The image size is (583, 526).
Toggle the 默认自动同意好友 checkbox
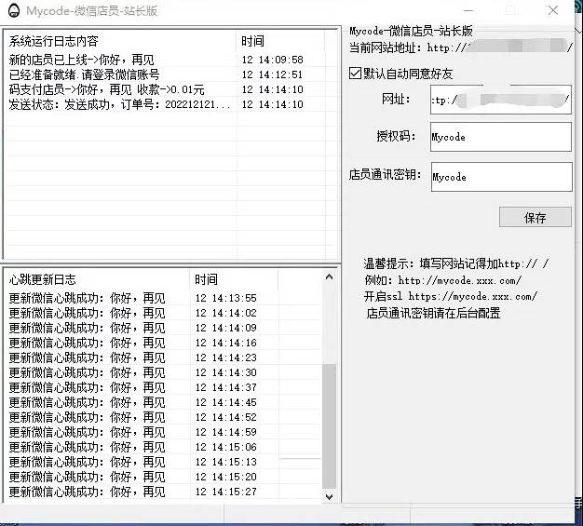tap(355, 73)
